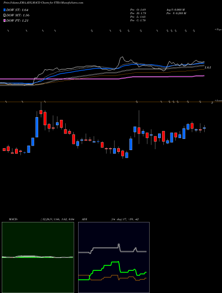This screenshot has width=222, height=293.
Task: Select the 'DOW MT: 1.56' legend text
Action: [x=18, y=16]
